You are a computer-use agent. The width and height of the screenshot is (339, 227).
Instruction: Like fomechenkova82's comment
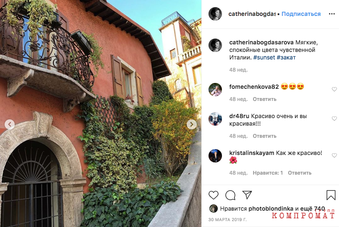[334, 89]
